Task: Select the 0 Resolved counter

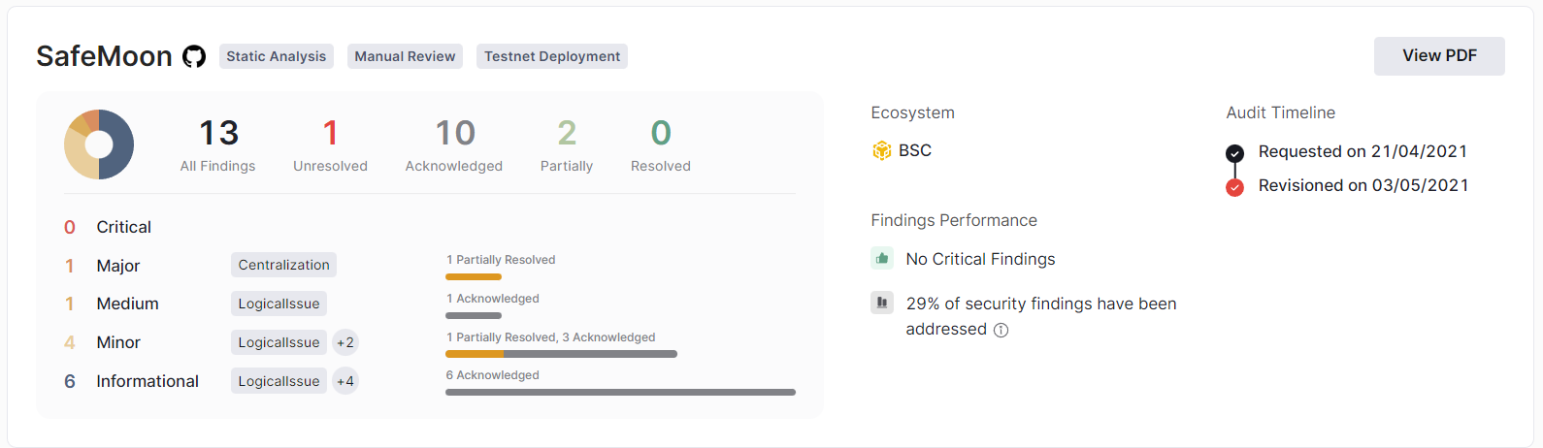Action: (x=661, y=144)
